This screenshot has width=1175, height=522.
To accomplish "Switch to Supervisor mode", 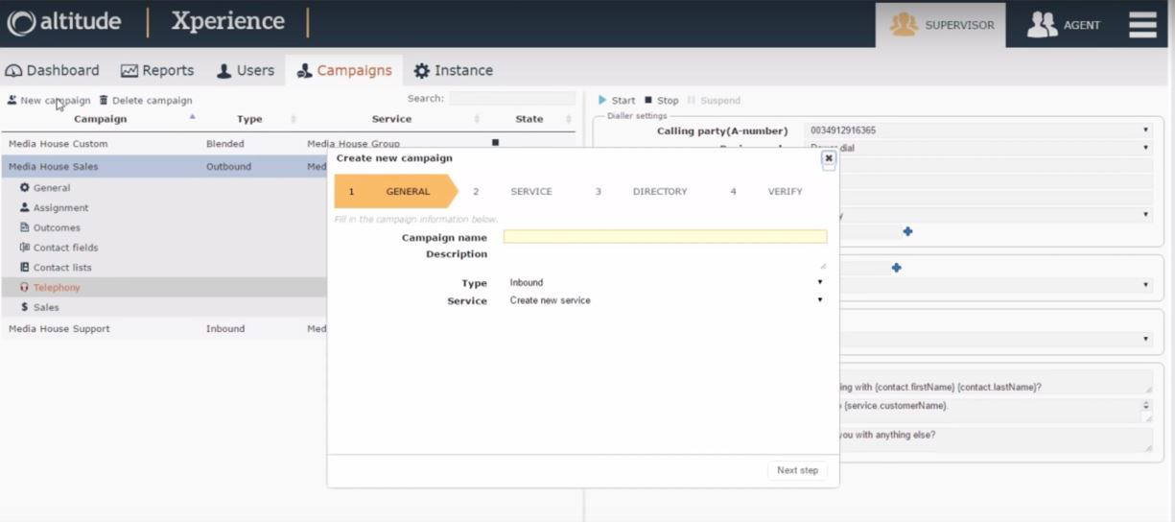I will click(940, 25).
